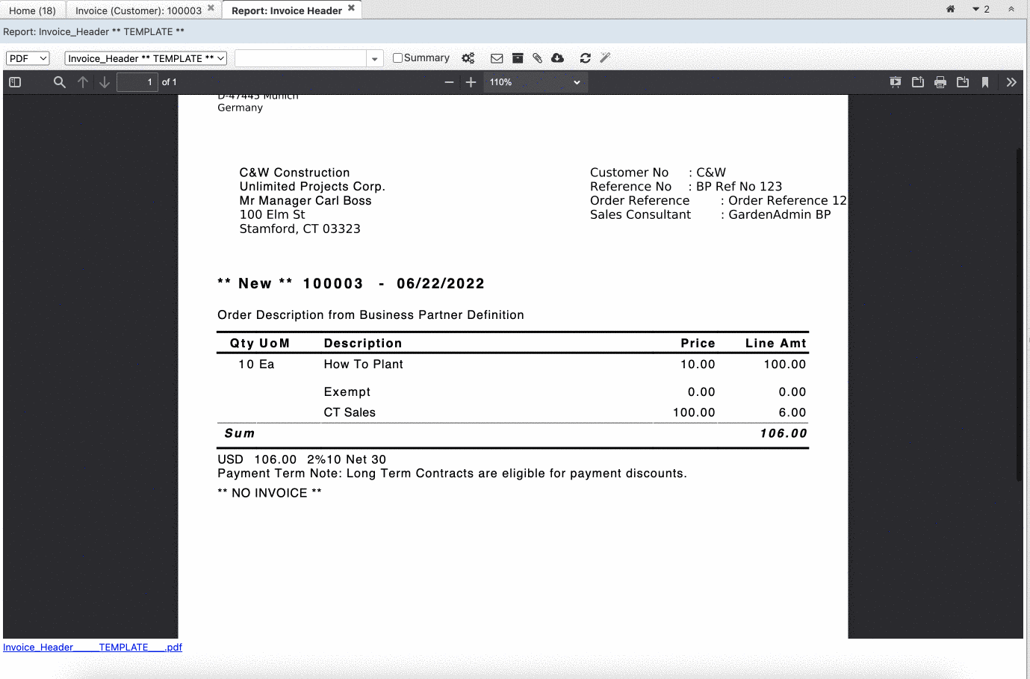Open the Invoice_Header TEMPLATE report selector
The height and width of the screenshot is (679, 1030).
[x=145, y=58]
